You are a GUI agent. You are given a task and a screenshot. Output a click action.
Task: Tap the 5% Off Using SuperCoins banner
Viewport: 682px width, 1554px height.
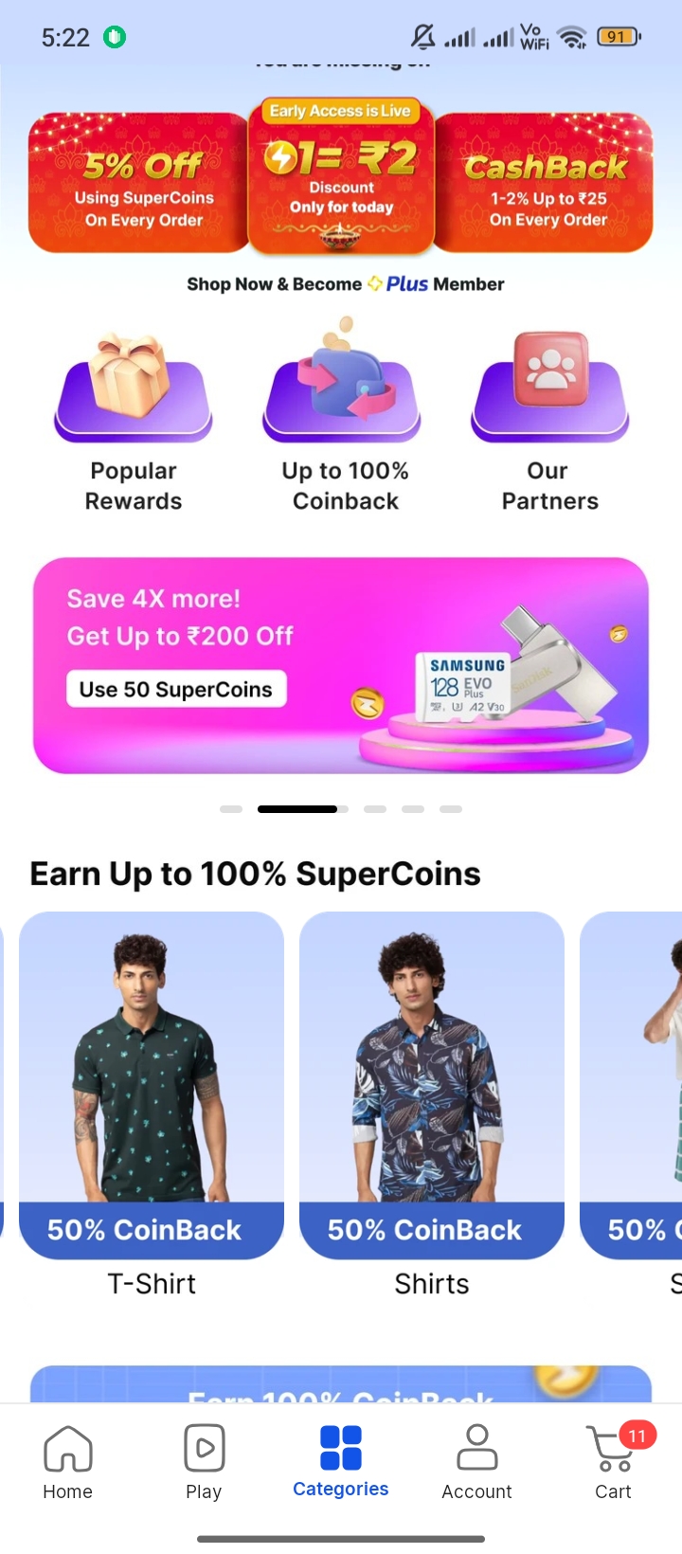[138, 183]
